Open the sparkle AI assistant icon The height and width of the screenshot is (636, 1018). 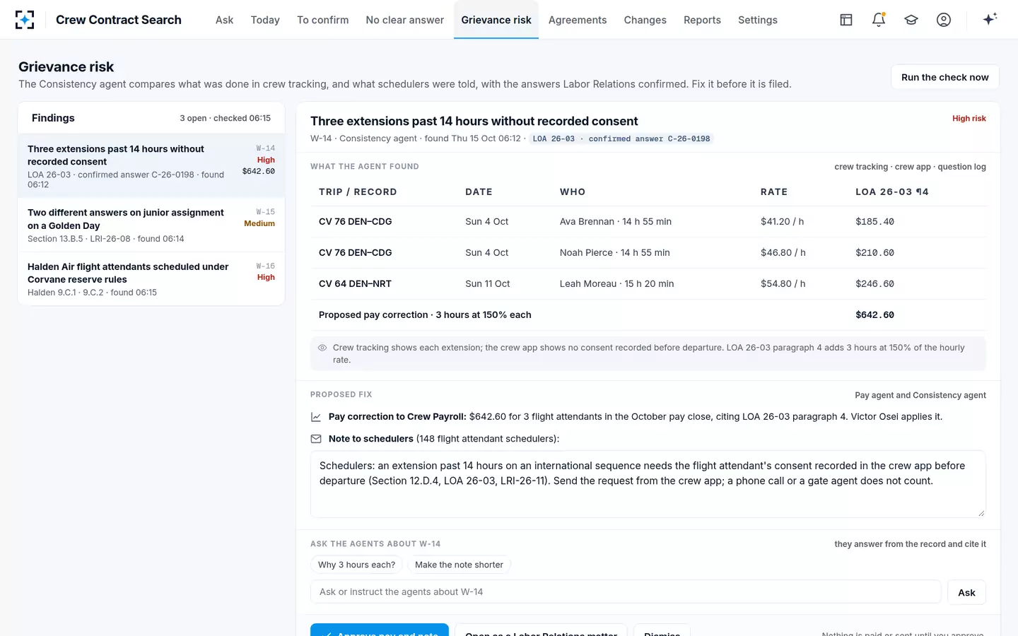[990, 19]
